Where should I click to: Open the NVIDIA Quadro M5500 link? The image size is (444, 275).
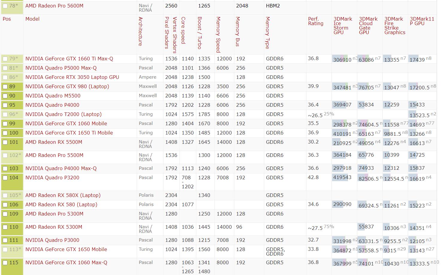tap(53, 96)
